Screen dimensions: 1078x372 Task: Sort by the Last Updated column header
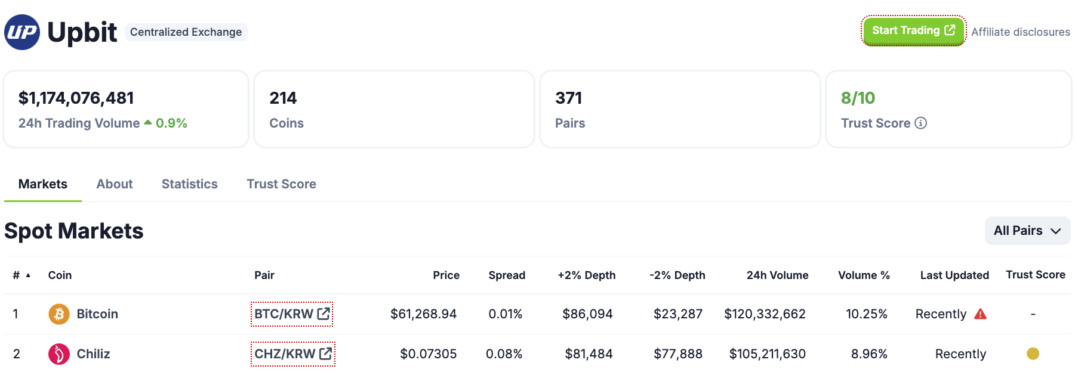[x=954, y=275]
